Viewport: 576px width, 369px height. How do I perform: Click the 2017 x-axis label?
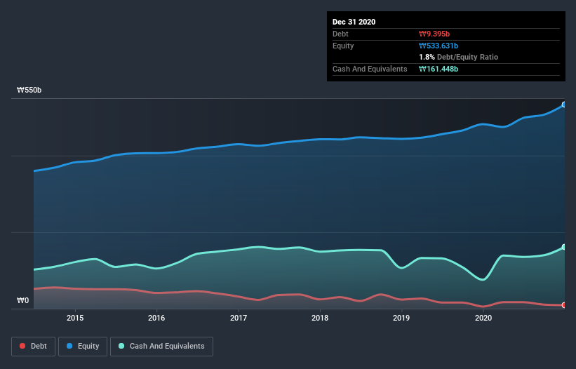click(239, 318)
